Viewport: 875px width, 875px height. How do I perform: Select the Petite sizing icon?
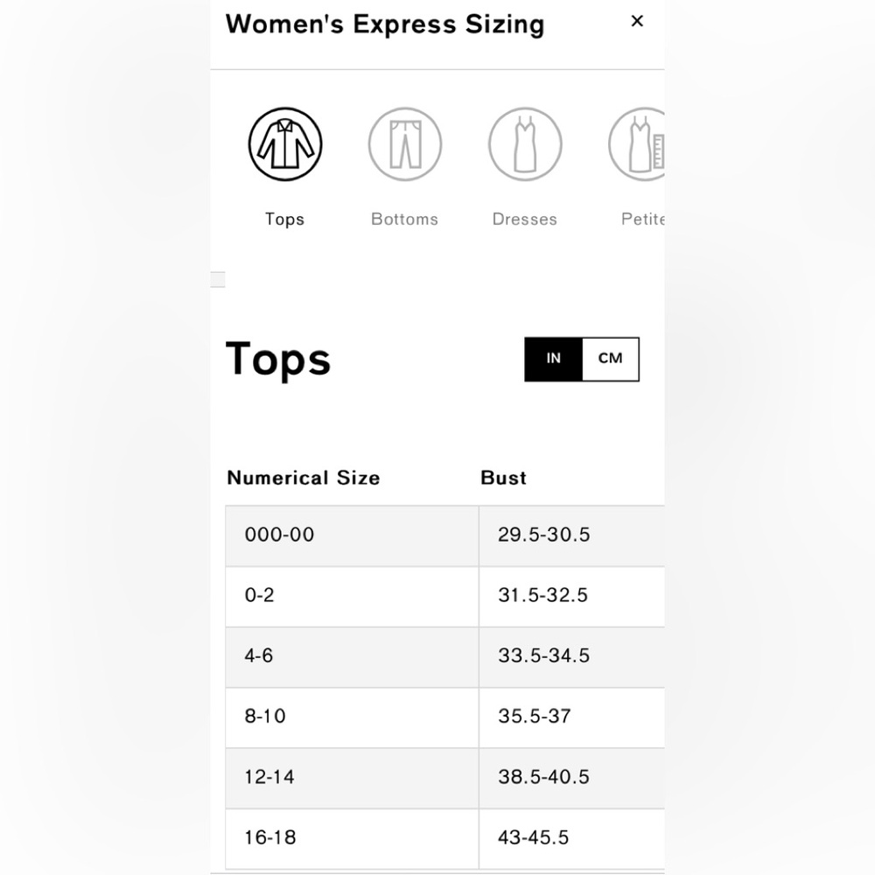pyautogui.click(x=637, y=144)
